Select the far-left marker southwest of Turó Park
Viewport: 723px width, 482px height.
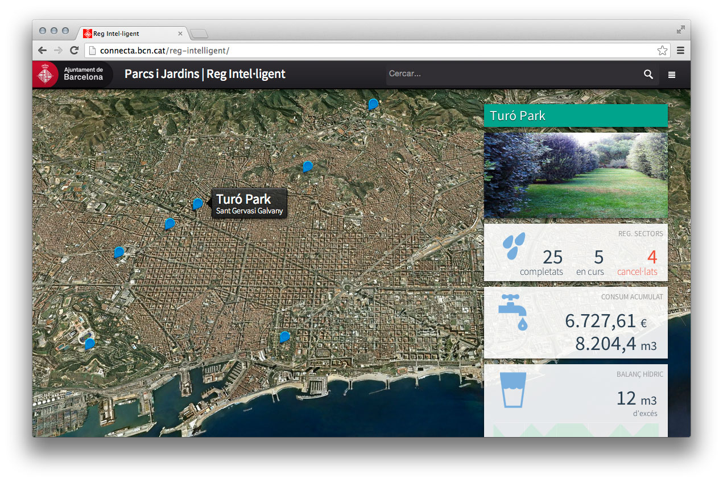pos(118,252)
